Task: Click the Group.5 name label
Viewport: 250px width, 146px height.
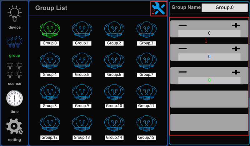Action: (x=82, y=75)
